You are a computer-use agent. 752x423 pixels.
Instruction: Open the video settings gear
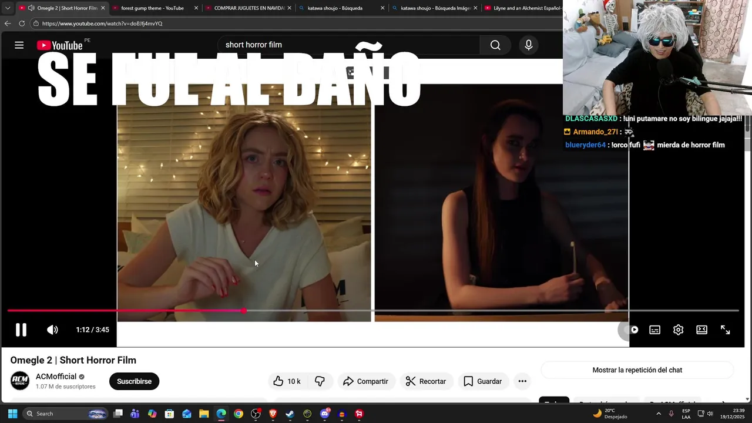(x=678, y=330)
